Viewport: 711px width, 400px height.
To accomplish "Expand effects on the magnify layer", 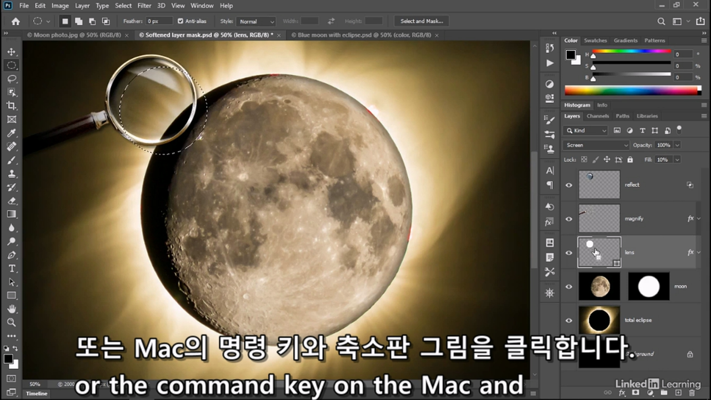I will (x=699, y=219).
